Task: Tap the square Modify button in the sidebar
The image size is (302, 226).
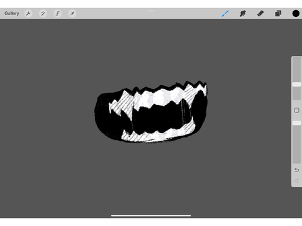Action: 296,110
